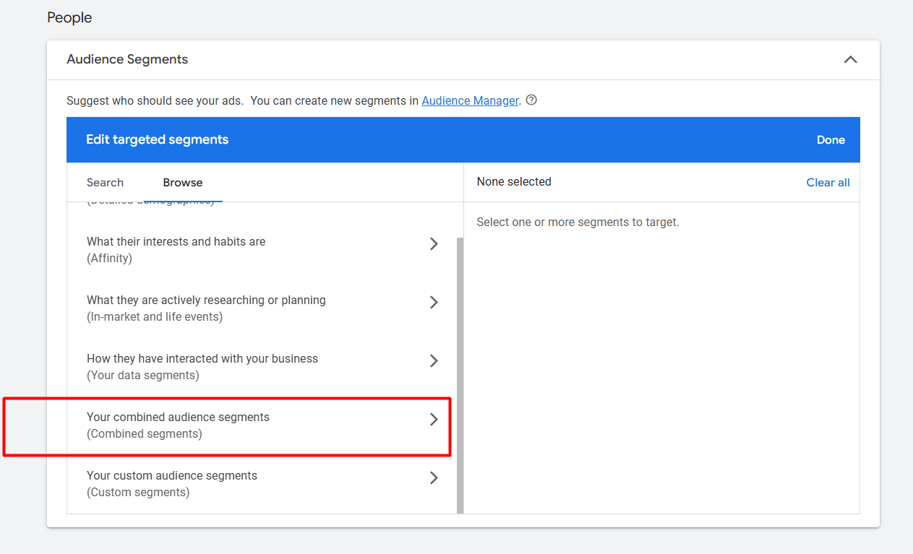Click the arrow beside Combined segments
This screenshot has width=913, height=554.
pyautogui.click(x=434, y=420)
